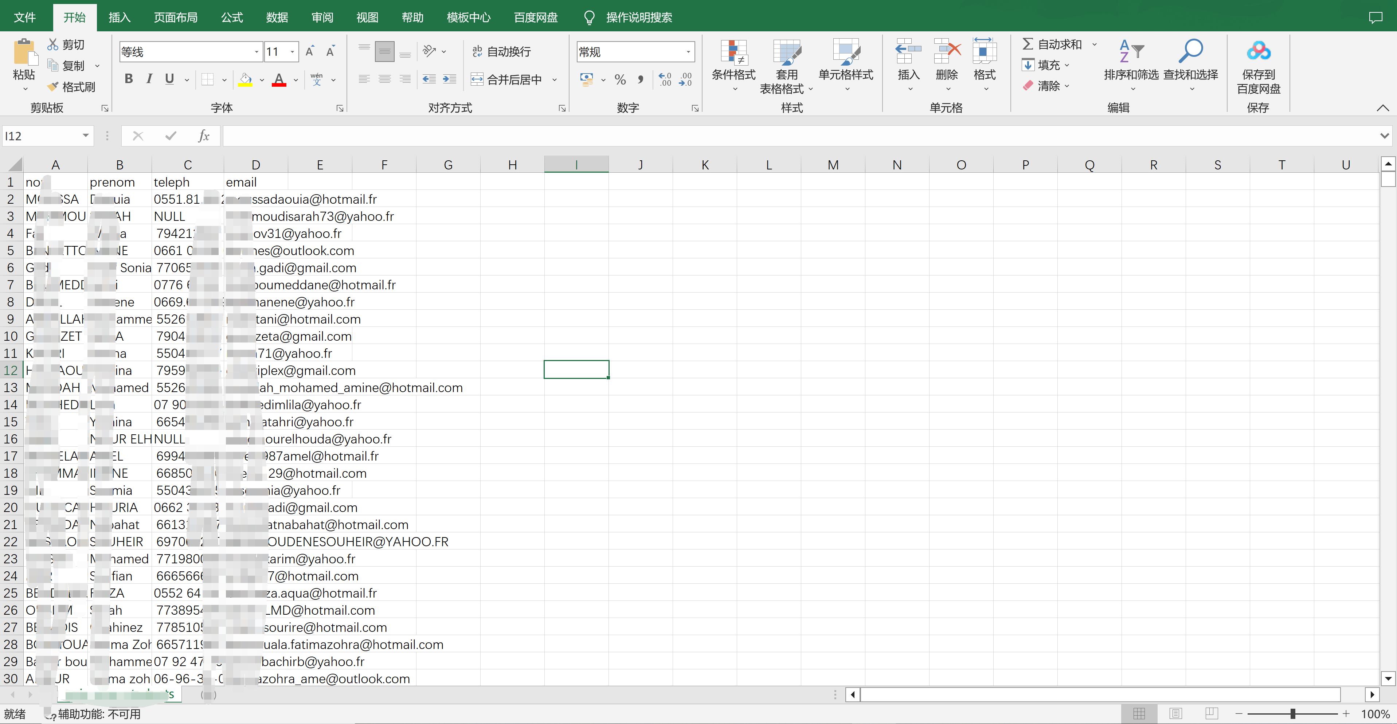Open font color options arrow

coord(296,80)
